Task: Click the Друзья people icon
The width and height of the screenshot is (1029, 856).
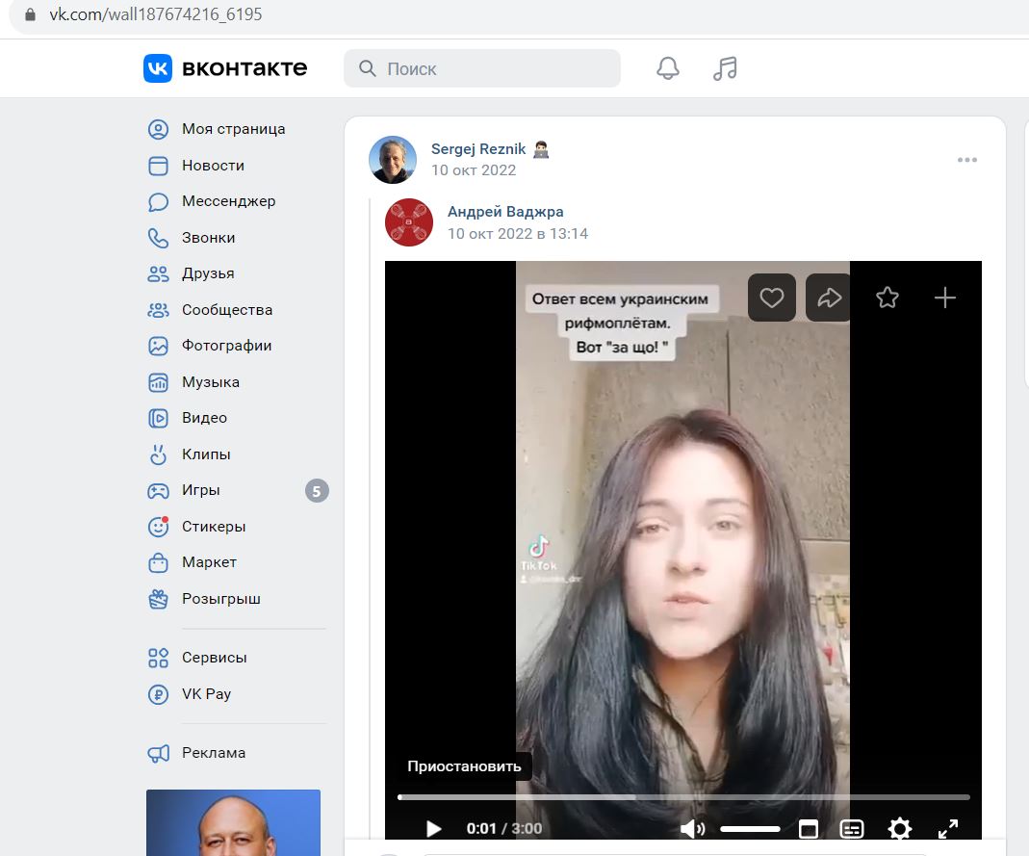Action: click(158, 273)
